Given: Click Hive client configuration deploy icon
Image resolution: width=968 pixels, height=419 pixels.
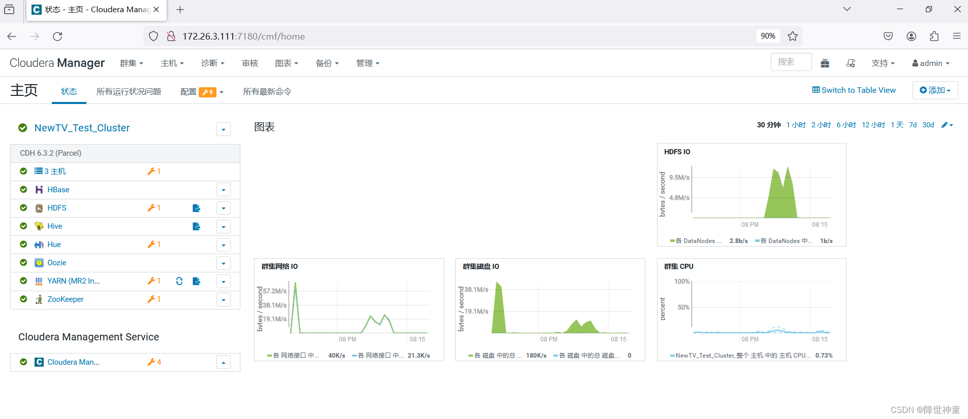Looking at the screenshot, I should tap(197, 226).
